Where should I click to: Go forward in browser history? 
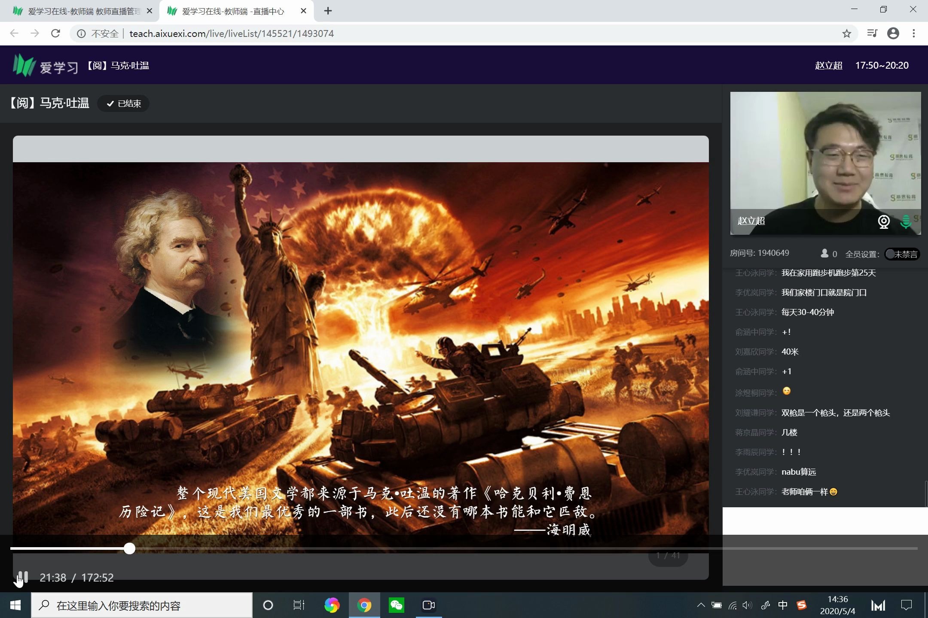(35, 33)
